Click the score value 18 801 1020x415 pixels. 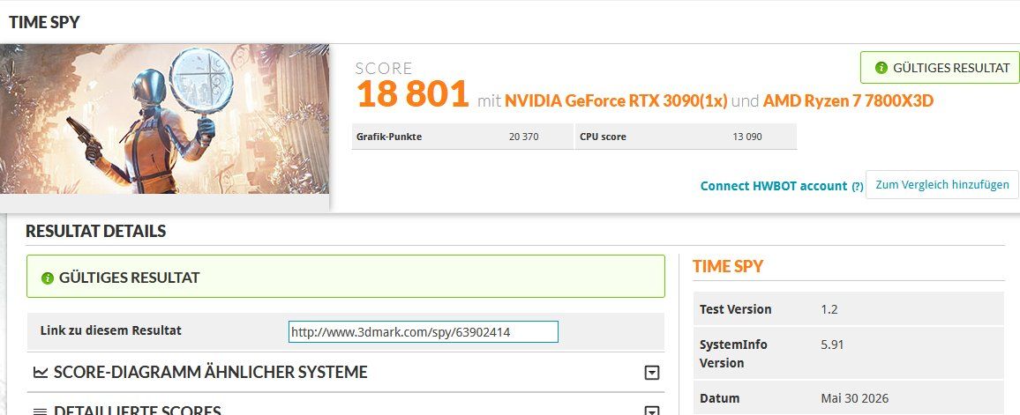[412, 94]
